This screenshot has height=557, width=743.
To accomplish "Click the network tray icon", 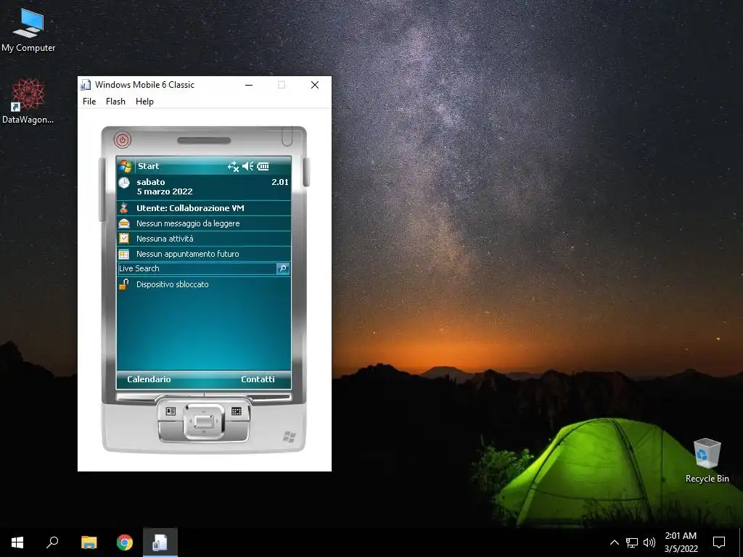I will [x=632, y=542].
